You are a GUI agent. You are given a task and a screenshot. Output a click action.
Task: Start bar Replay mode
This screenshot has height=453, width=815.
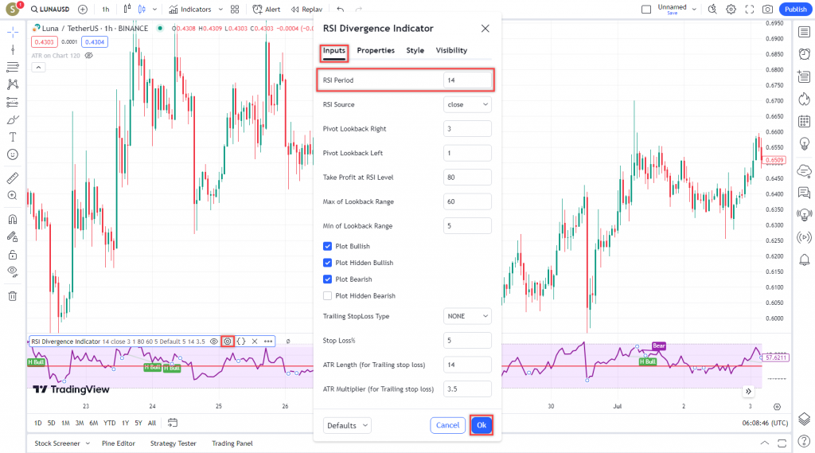tap(306, 10)
